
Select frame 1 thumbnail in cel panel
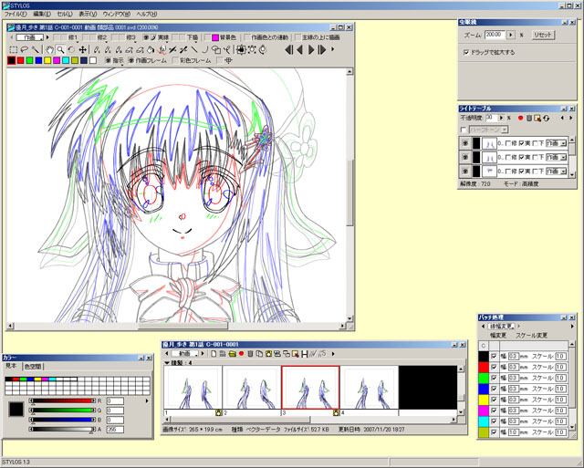pos(193,388)
